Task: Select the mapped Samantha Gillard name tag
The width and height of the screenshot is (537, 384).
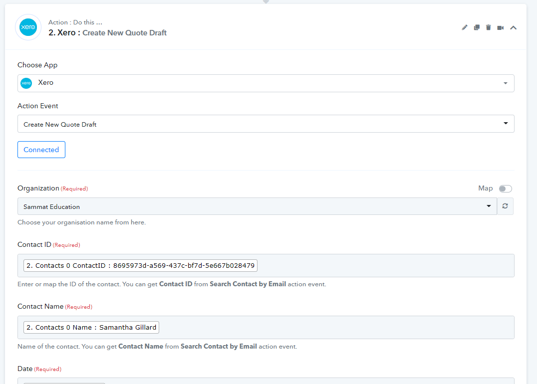Action: point(91,328)
